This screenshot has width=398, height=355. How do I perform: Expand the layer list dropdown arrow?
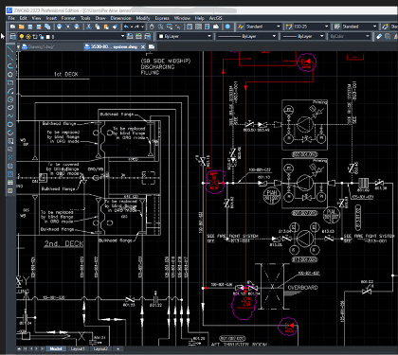[x=122, y=37]
